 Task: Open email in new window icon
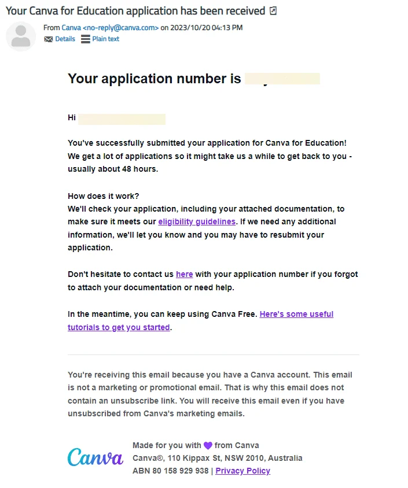(x=273, y=11)
